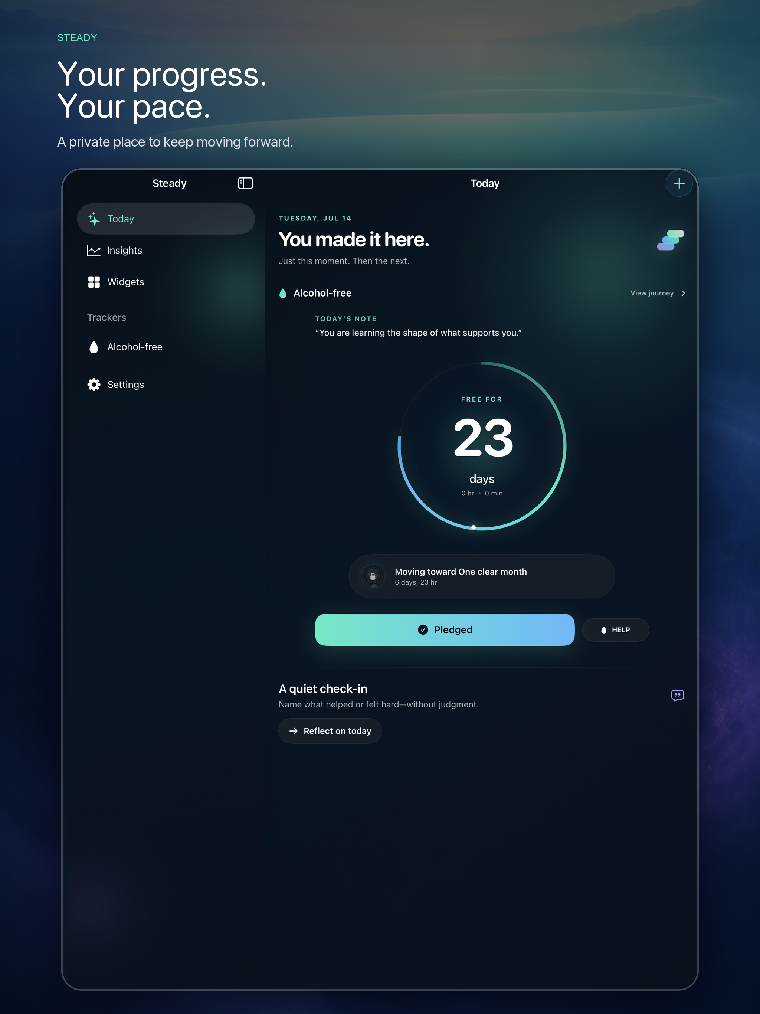Click the white dot on progress ring

(x=474, y=527)
